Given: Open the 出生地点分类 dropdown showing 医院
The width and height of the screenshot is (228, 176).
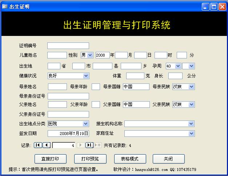Looking at the screenshot, I should point(86,124).
